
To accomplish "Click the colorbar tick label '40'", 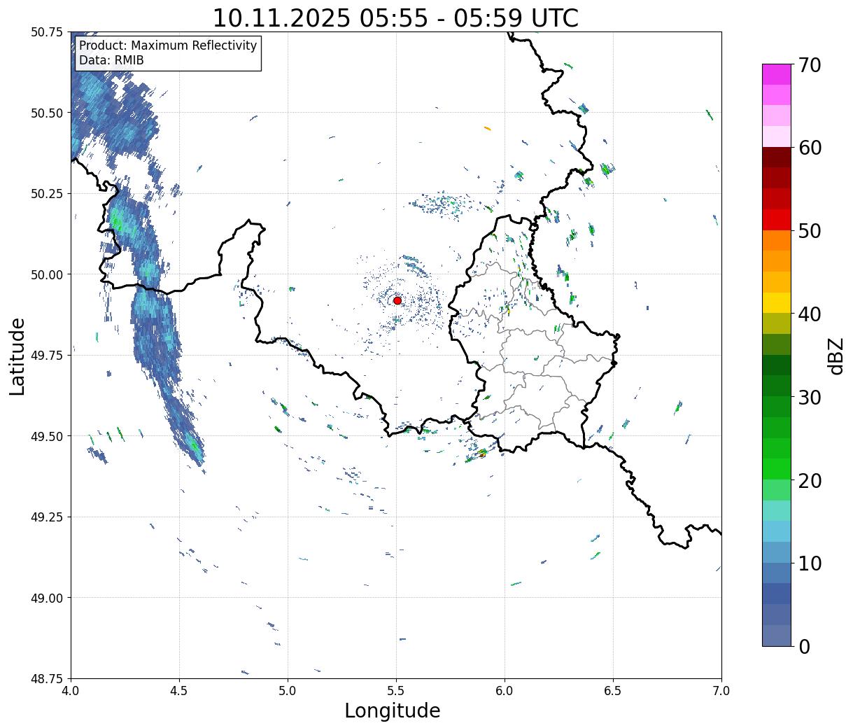I will (x=809, y=314).
